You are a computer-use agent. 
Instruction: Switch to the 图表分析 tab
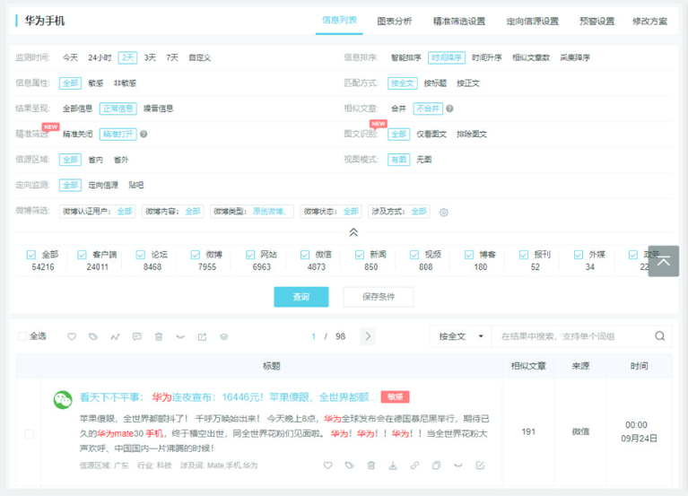pos(395,21)
